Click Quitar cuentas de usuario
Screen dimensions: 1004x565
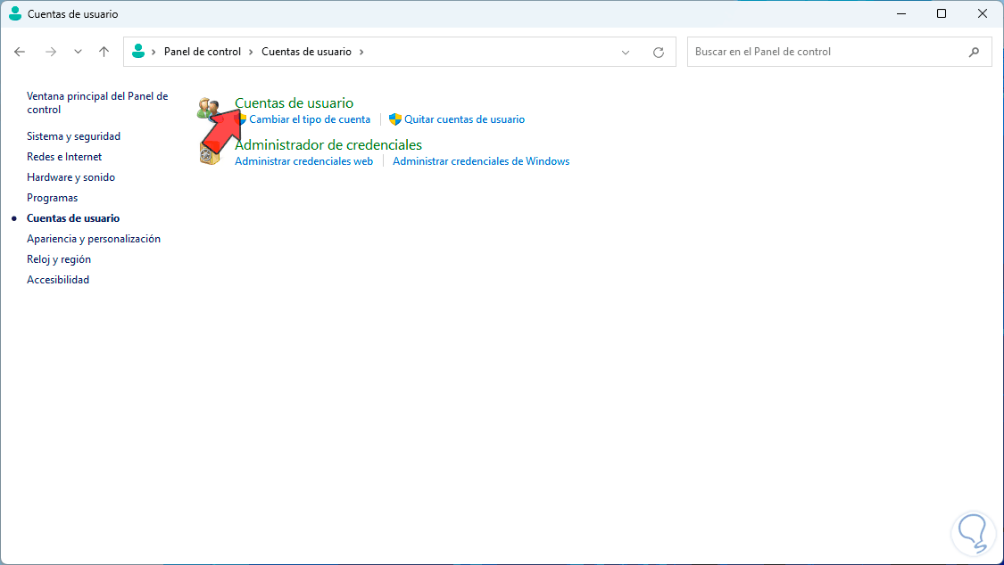coord(464,119)
